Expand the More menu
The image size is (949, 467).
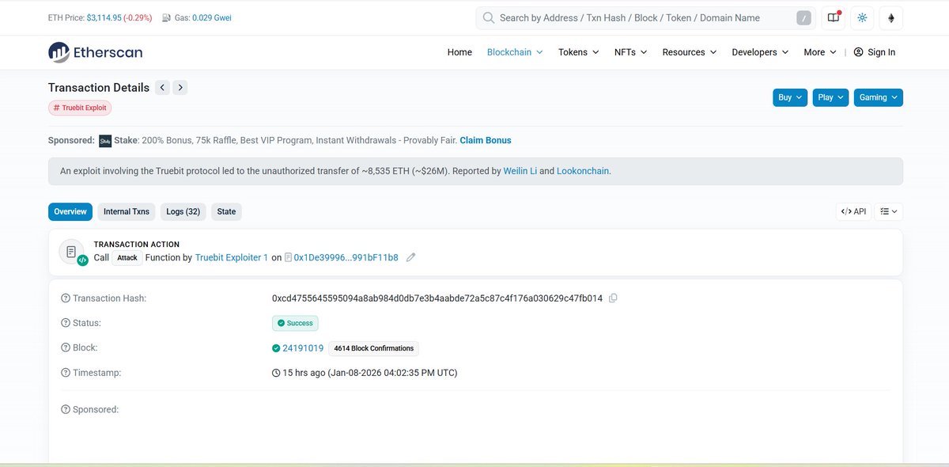[820, 52]
